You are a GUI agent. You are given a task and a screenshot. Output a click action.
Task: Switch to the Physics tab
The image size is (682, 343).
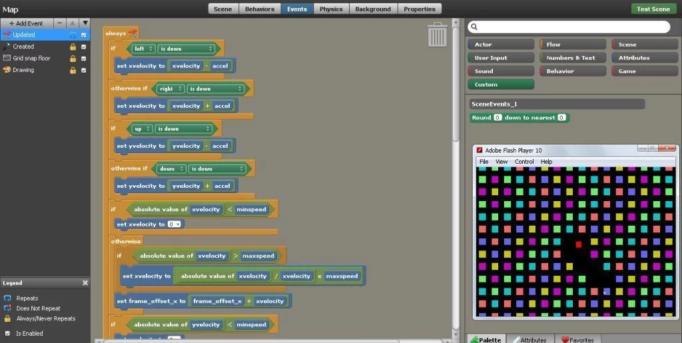click(330, 9)
